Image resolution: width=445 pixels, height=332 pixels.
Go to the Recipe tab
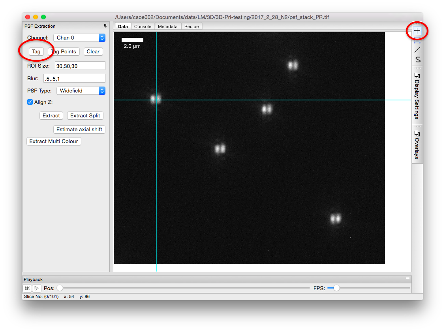pos(192,26)
